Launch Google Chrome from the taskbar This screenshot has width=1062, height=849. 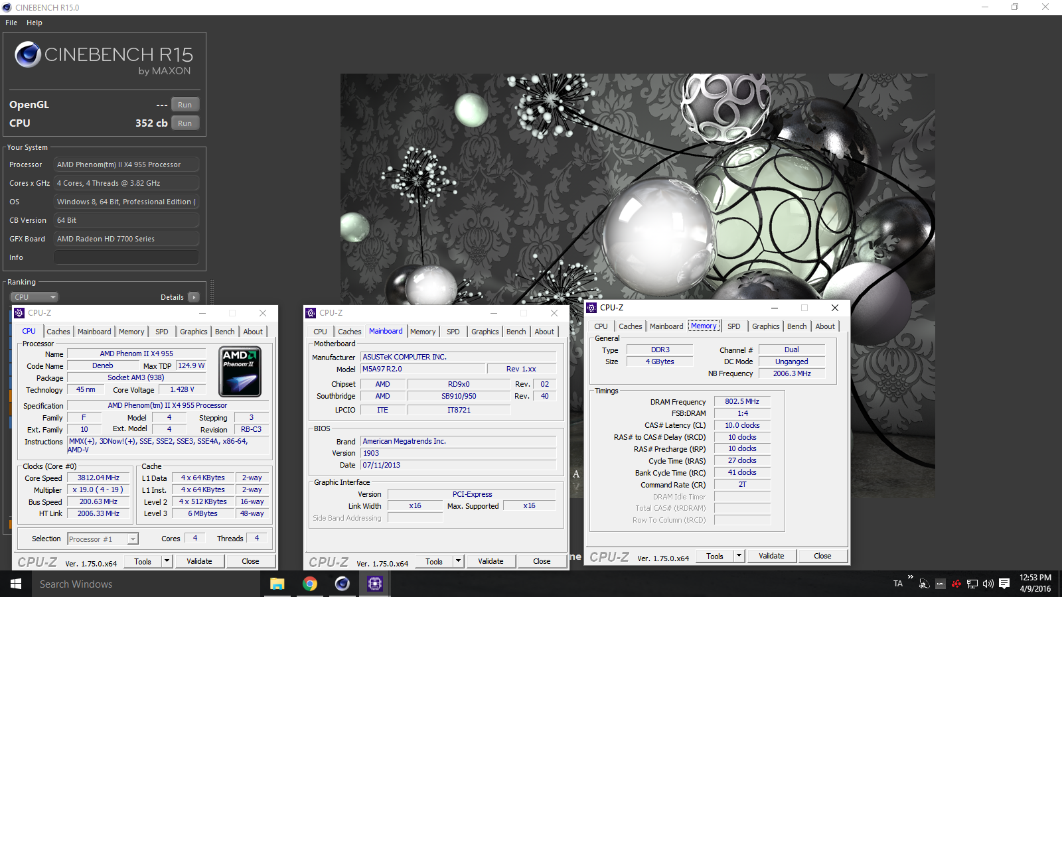coord(310,584)
